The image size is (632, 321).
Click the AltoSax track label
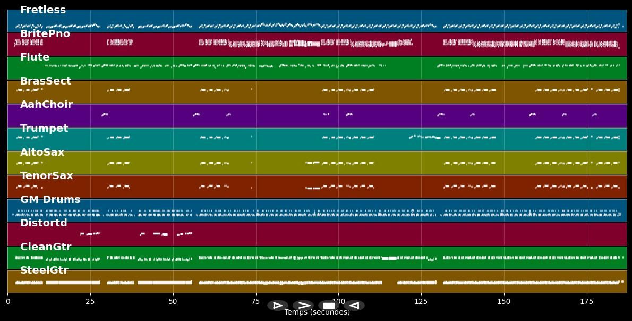click(x=42, y=153)
